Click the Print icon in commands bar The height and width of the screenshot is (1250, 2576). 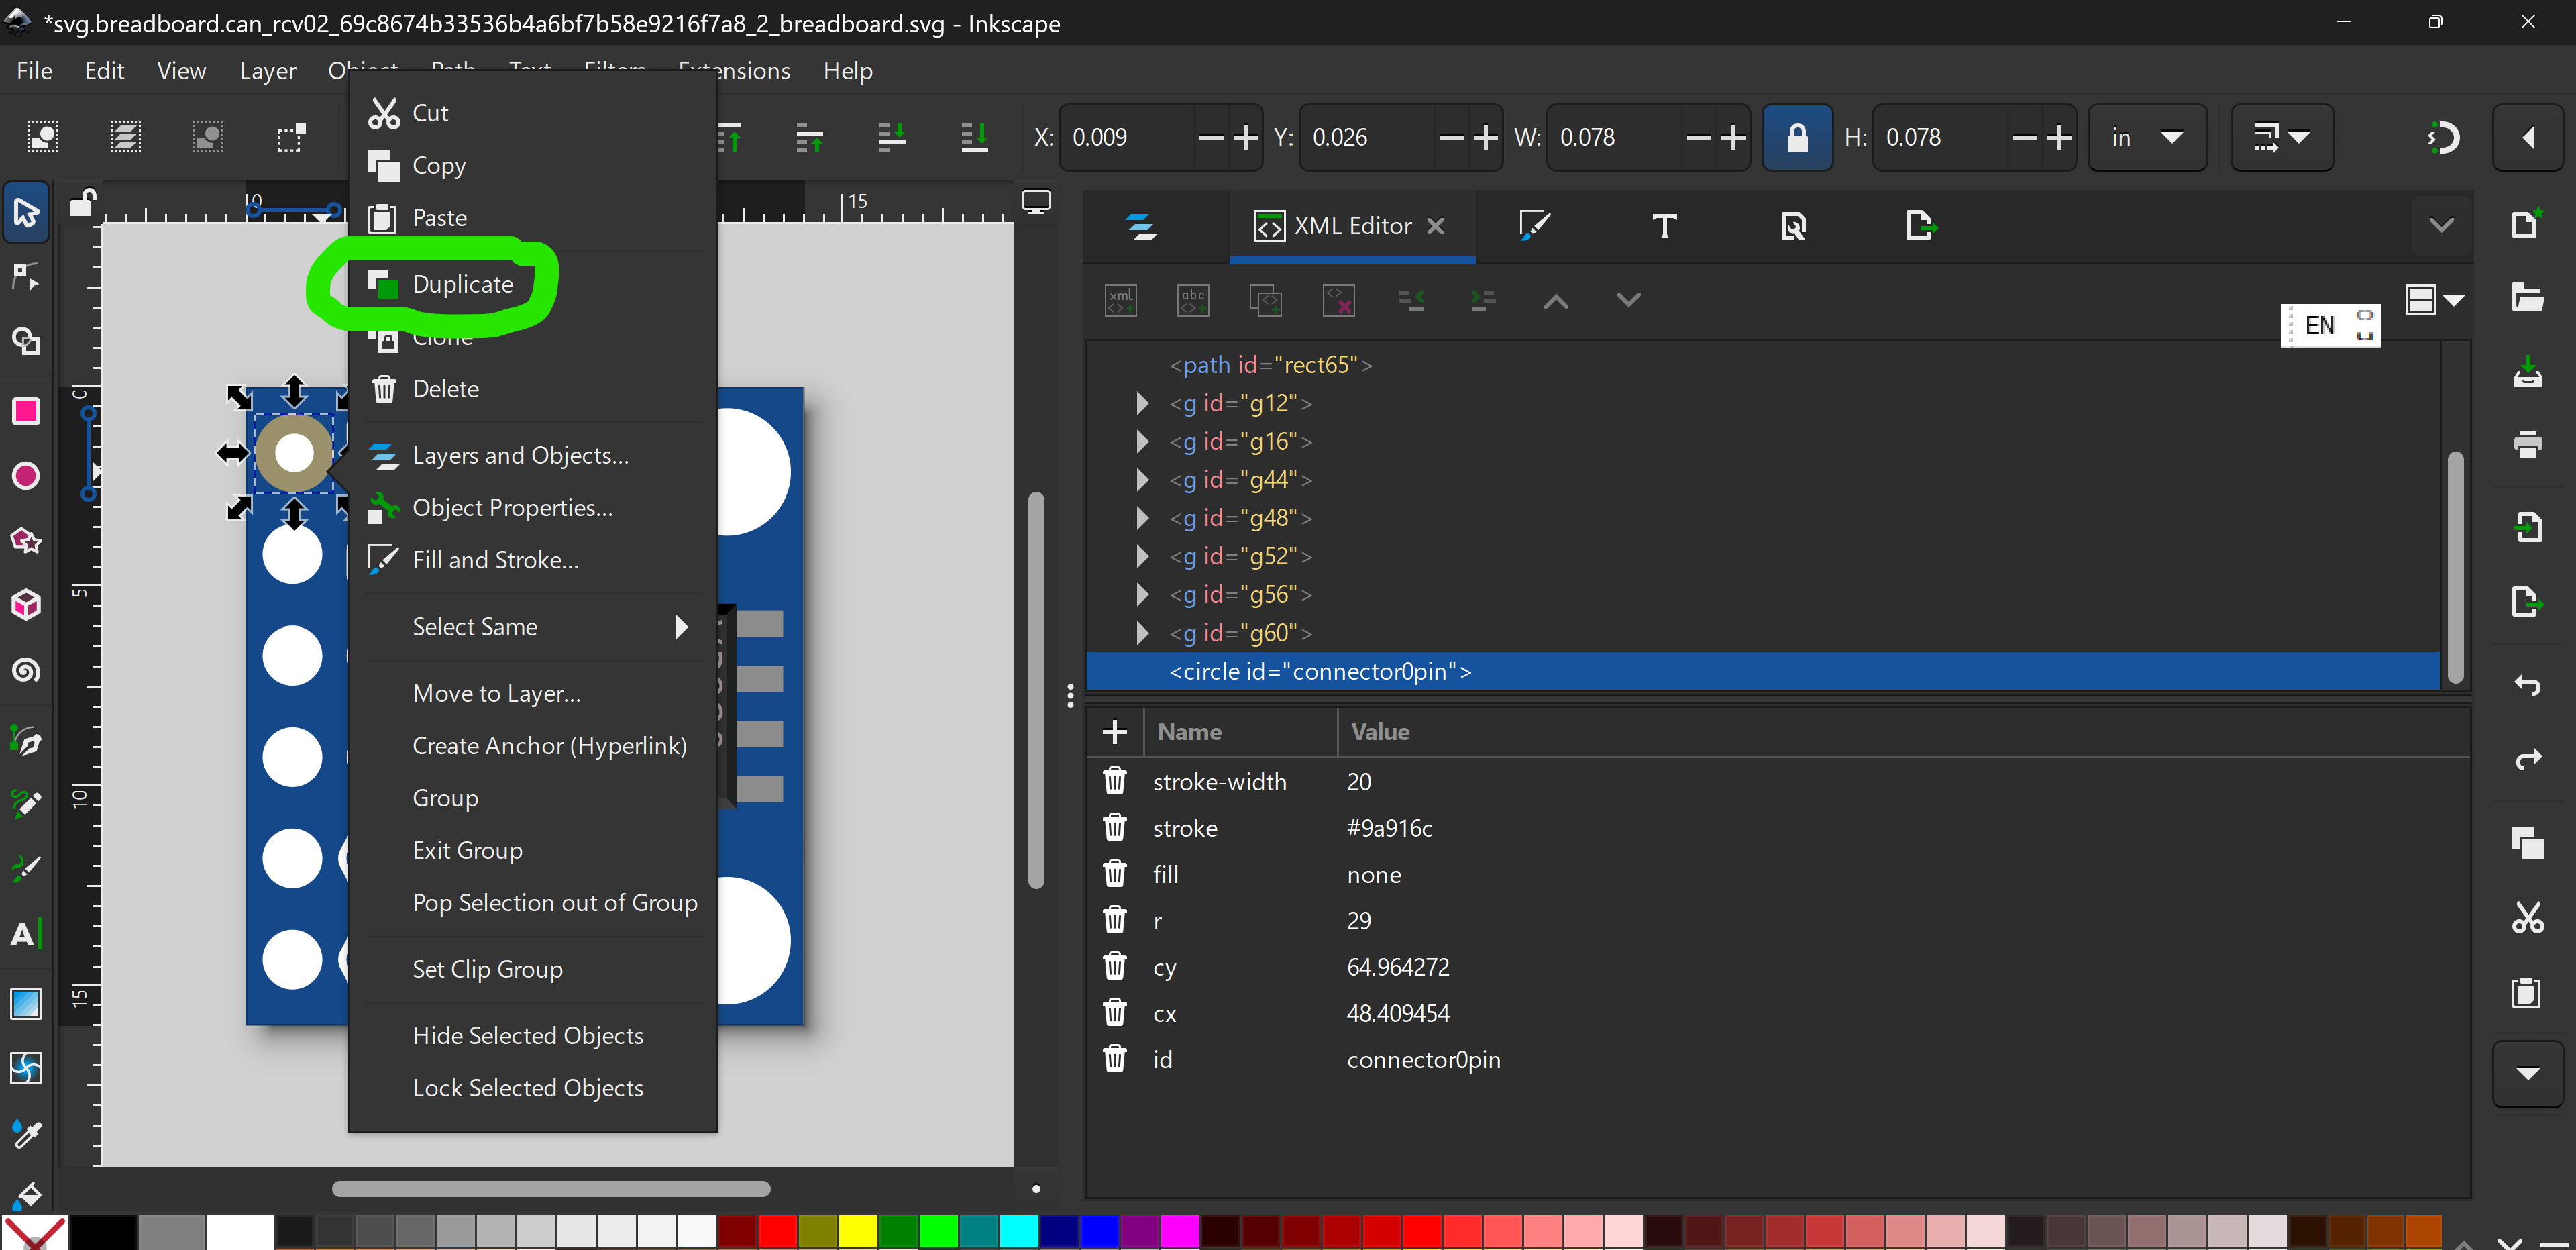coord(2527,444)
